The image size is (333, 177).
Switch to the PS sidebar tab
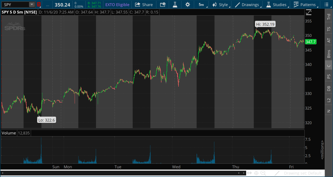pos(329,76)
